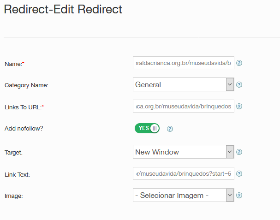Toggle the Add nofollow YES switch
Image resolution: width=280 pixels, height=220 pixels.
(x=147, y=128)
